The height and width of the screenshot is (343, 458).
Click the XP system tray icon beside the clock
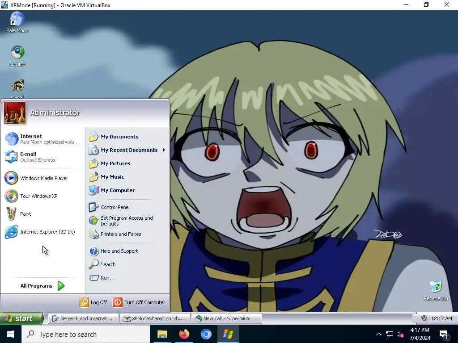tap(424, 318)
